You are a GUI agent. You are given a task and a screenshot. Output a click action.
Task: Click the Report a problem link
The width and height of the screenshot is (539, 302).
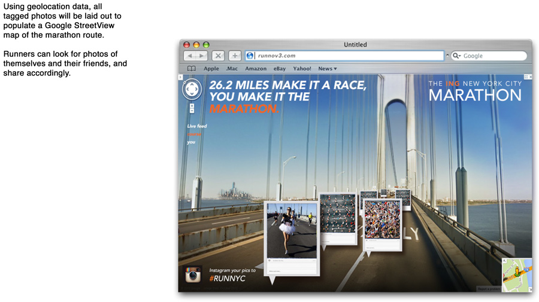pos(489,289)
